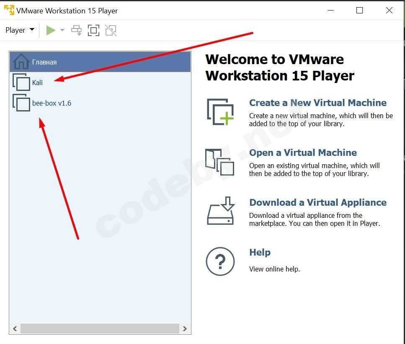Viewport: 405px width, 344px height.
Task: Click the bee-box v1.6 VM icon
Action: click(x=21, y=103)
